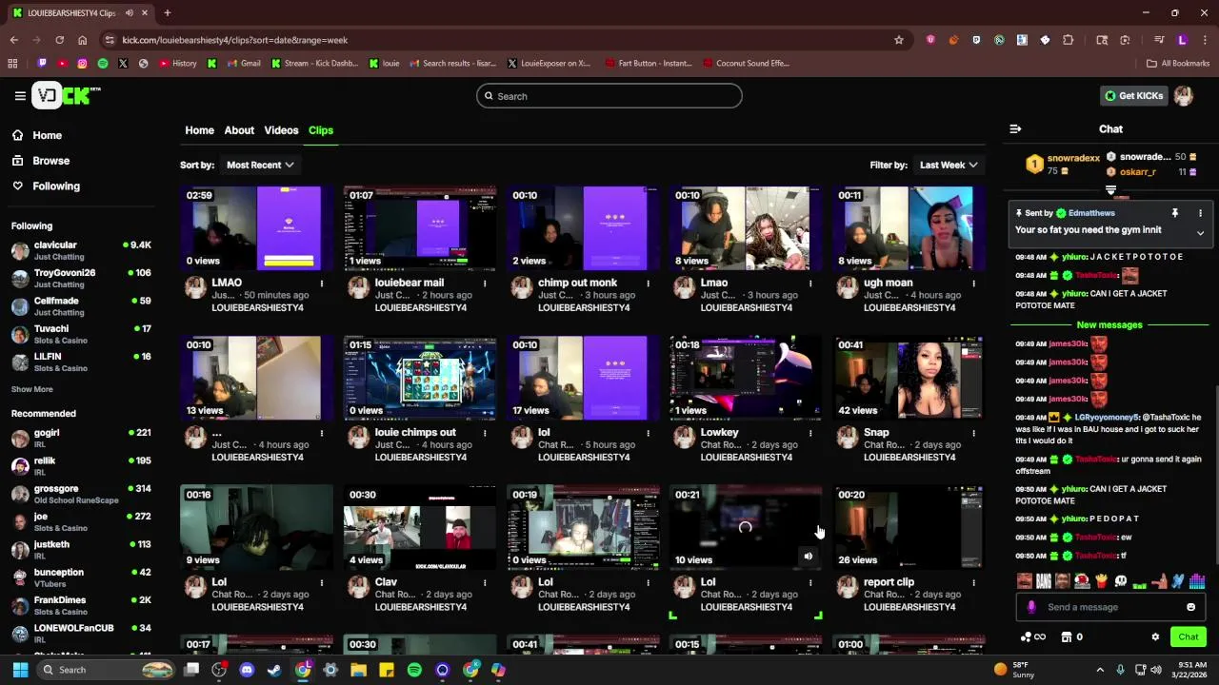
Task: Open grossgore in Recommended list
Action: [x=81, y=494]
